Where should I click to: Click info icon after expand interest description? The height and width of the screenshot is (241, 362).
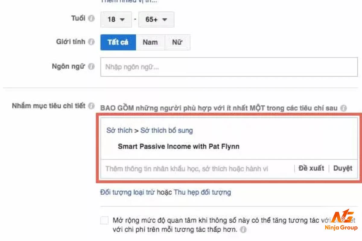pos(243,230)
